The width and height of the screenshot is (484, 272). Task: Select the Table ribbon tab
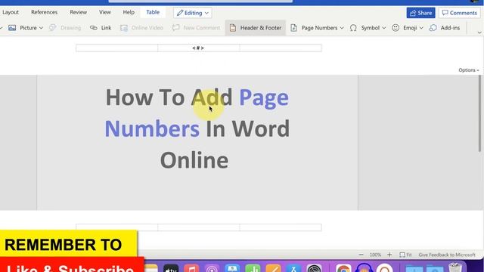point(153,12)
